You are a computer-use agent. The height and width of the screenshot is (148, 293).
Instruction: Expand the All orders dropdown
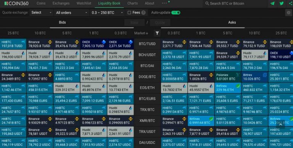point(72,13)
